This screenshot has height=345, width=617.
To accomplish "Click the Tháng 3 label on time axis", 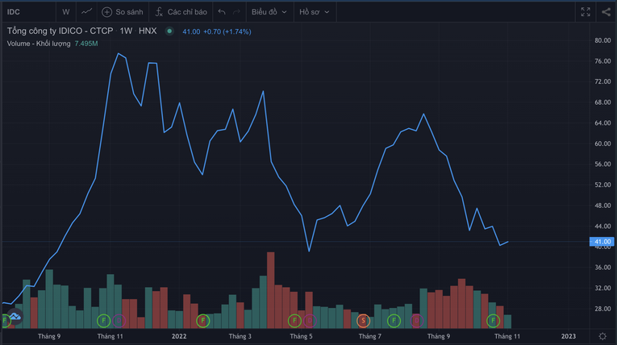I will click(x=240, y=335).
